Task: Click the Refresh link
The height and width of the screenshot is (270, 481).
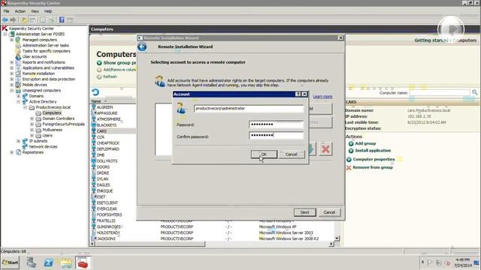Action: [110, 76]
